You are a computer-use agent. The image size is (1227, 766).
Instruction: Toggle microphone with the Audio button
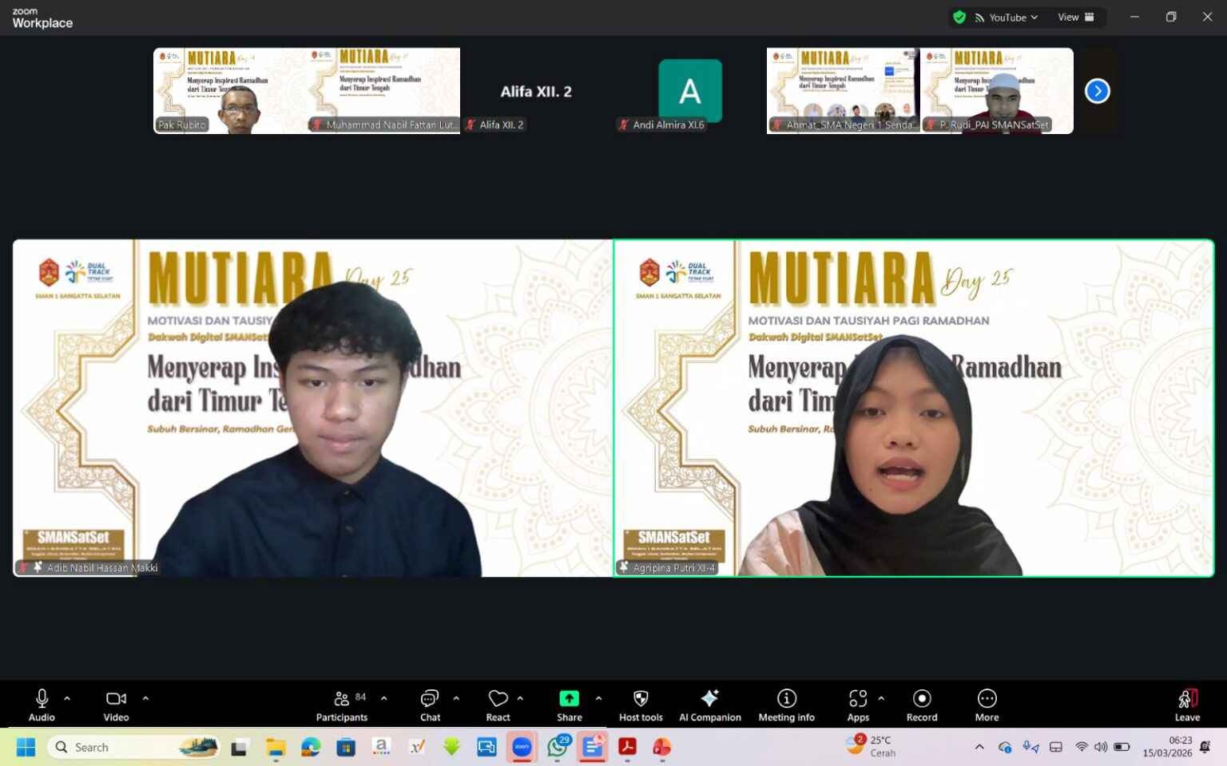(x=42, y=705)
